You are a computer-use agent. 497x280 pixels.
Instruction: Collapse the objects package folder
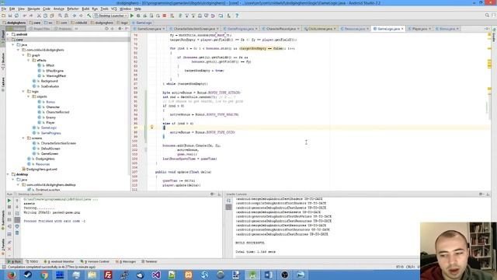click(28, 96)
